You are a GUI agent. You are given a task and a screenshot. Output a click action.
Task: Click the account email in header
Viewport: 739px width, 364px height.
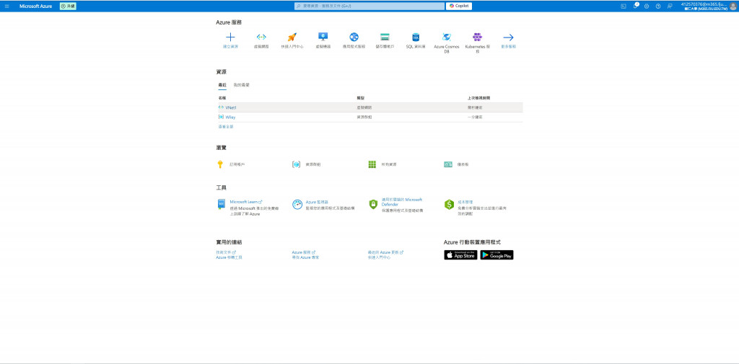point(704,4)
